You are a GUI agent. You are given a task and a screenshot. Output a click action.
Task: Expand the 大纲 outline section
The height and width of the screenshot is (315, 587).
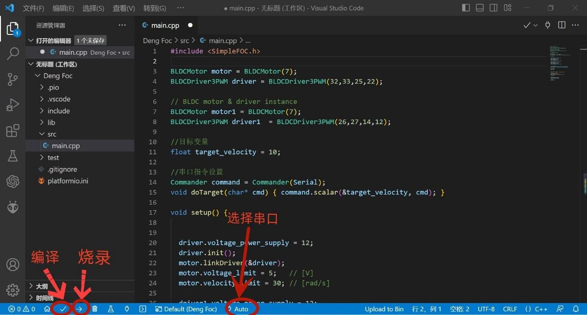tap(41, 286)
